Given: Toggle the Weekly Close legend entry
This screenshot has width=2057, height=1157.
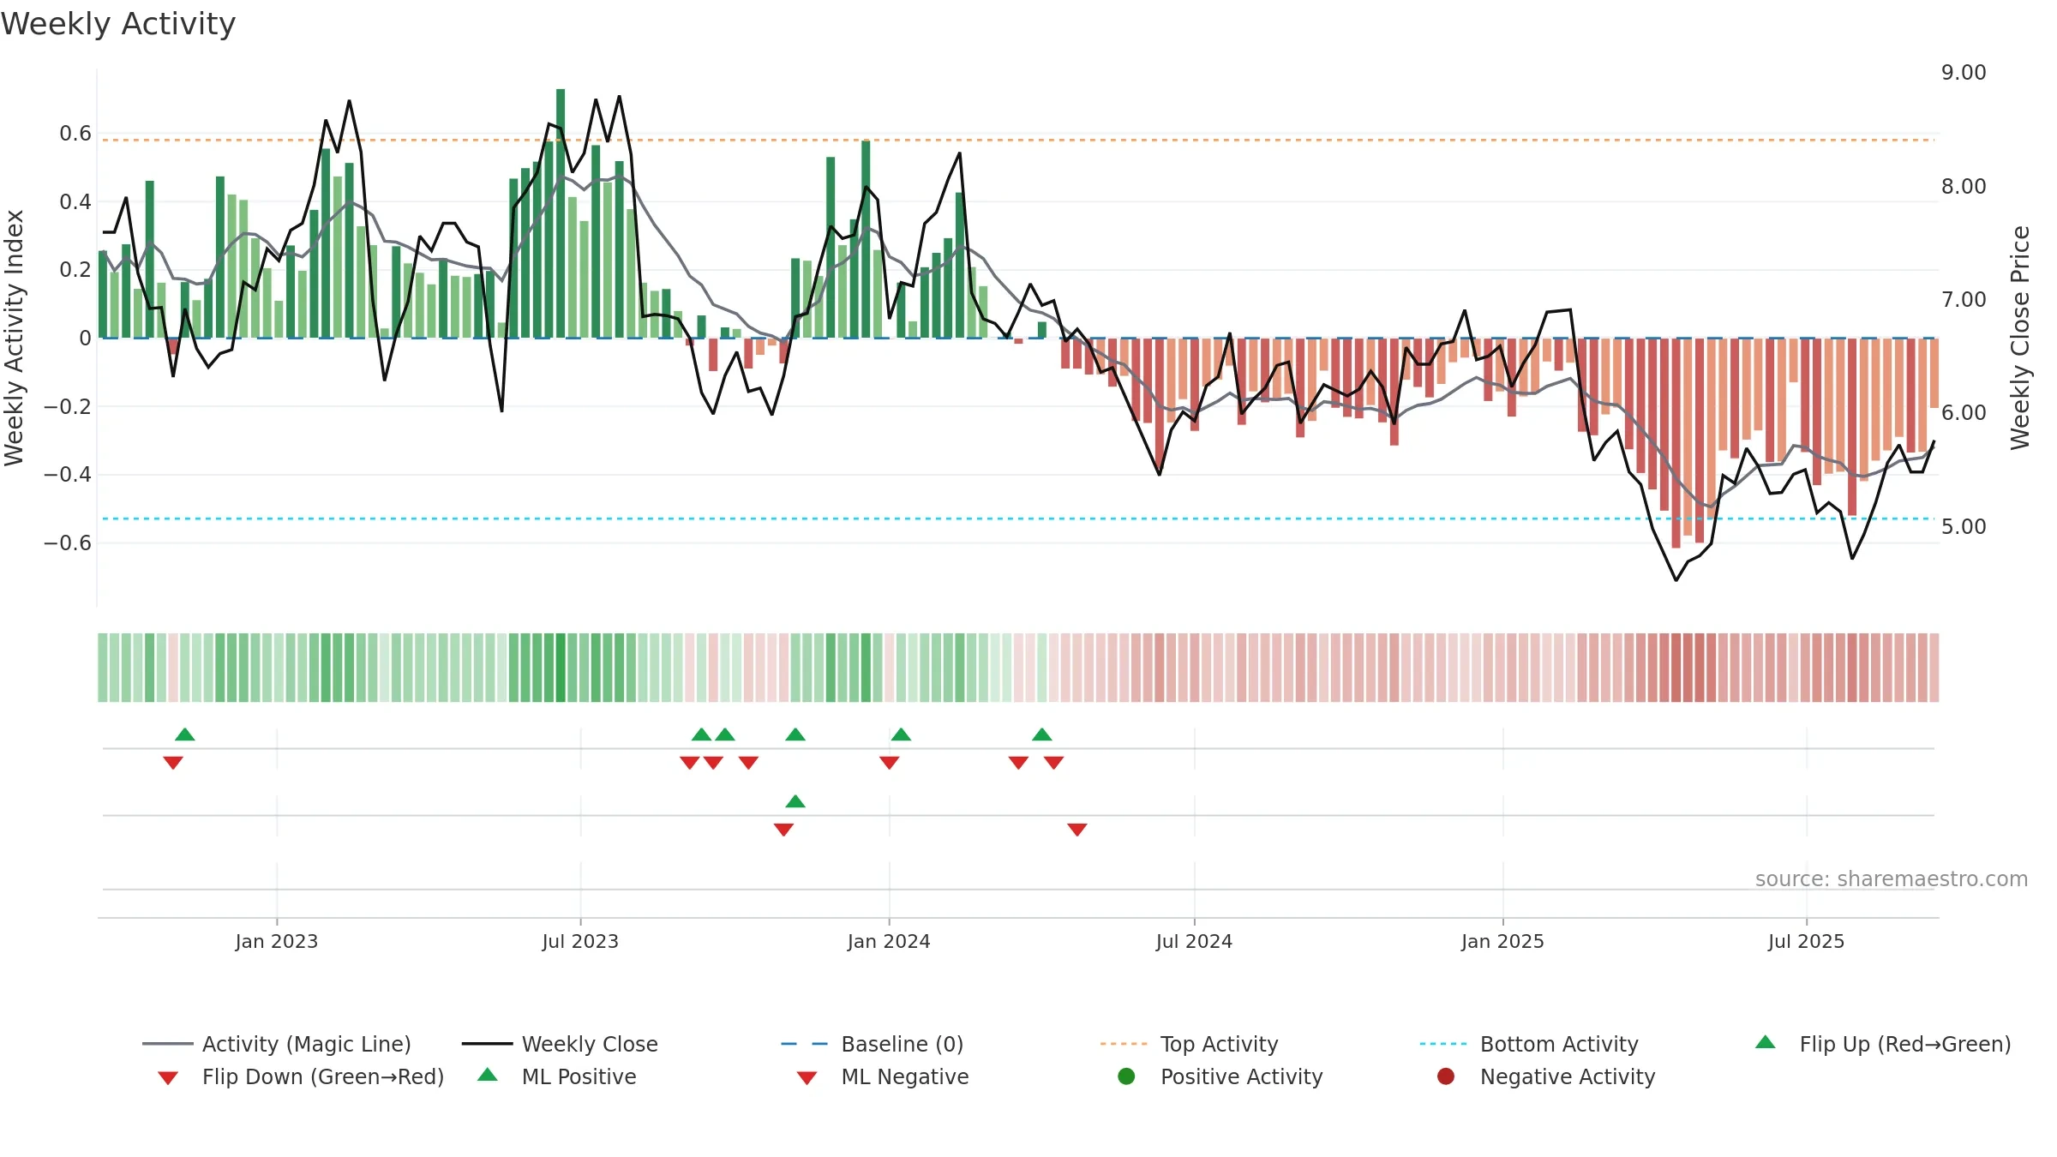Looking at the screenshot, I should [560, 1044].
